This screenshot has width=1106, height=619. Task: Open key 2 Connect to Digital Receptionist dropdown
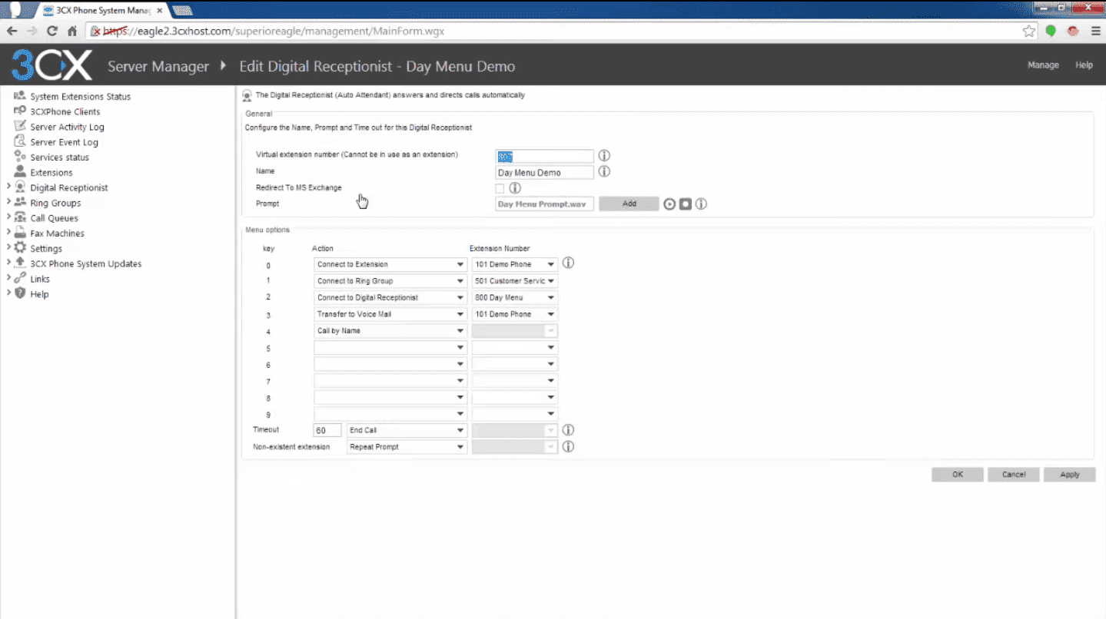point(390,298)
